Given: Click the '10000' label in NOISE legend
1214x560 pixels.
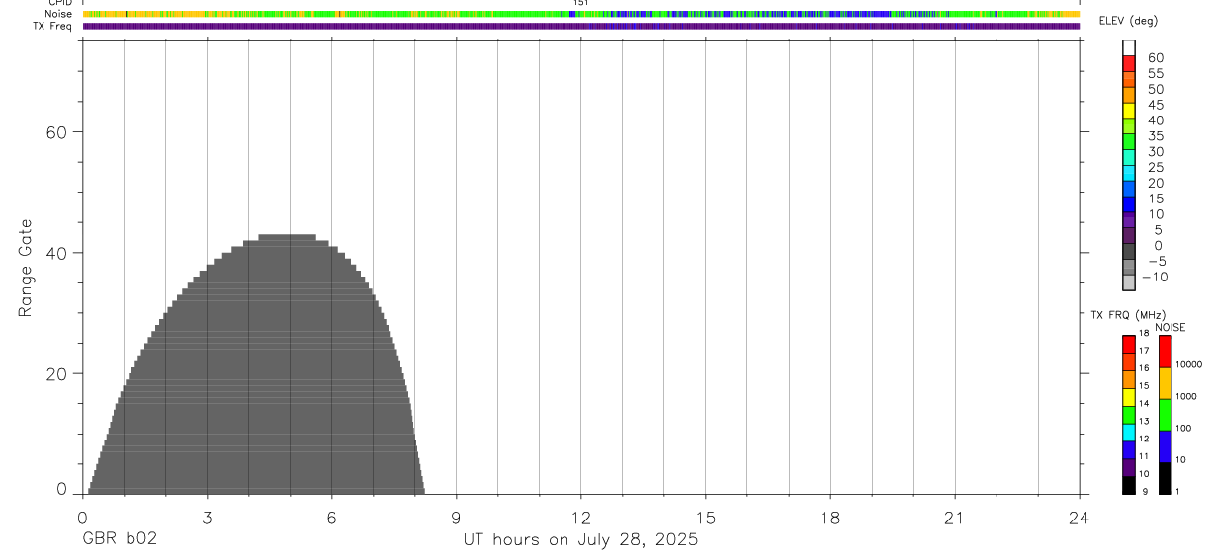Looking at the screenshot, I should (x=1189, y=364).
